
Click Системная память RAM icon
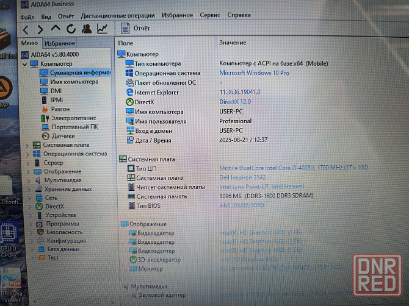(x=131, y=196)
